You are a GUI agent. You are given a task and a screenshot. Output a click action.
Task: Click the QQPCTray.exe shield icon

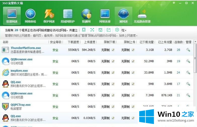click(x=6, y=107)
